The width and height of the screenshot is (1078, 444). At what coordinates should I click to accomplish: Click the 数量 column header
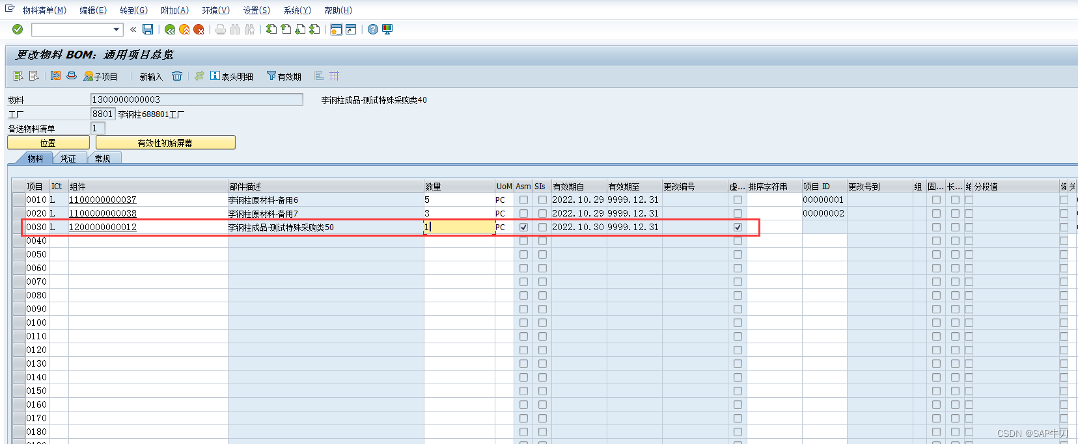pos(459,187)
